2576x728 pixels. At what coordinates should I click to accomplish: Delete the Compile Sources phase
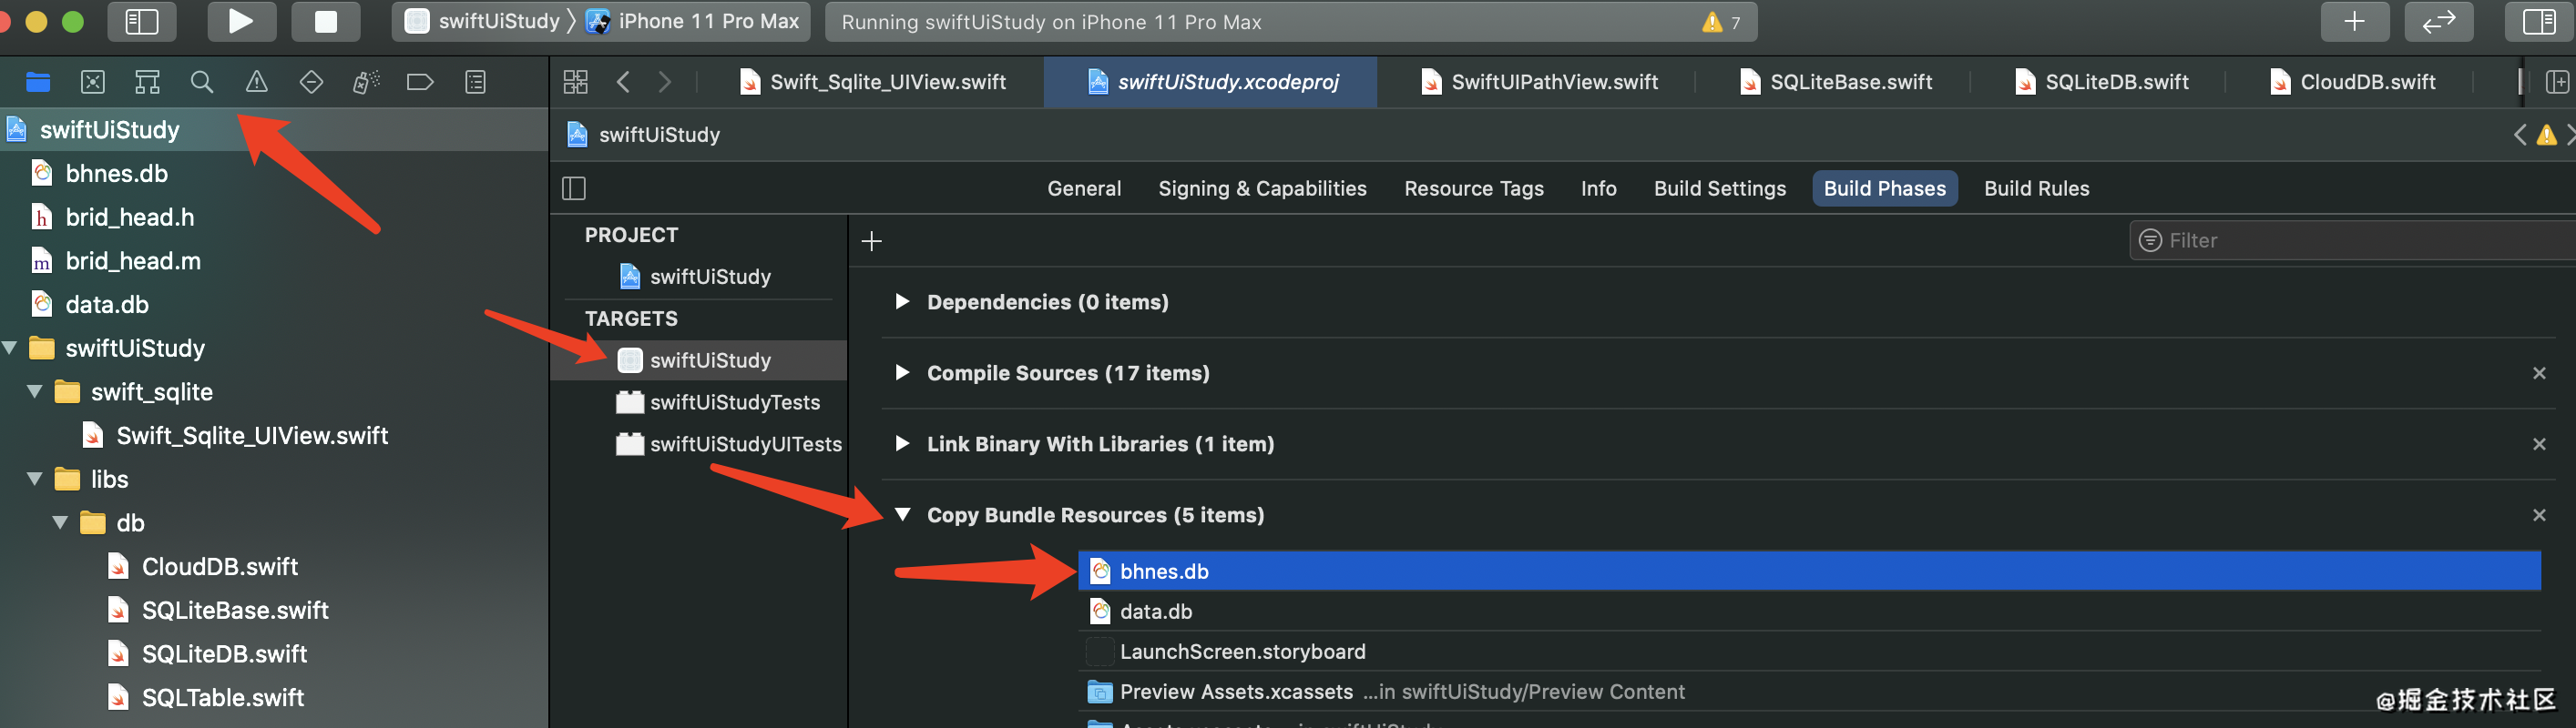[x=2538, y=373]
